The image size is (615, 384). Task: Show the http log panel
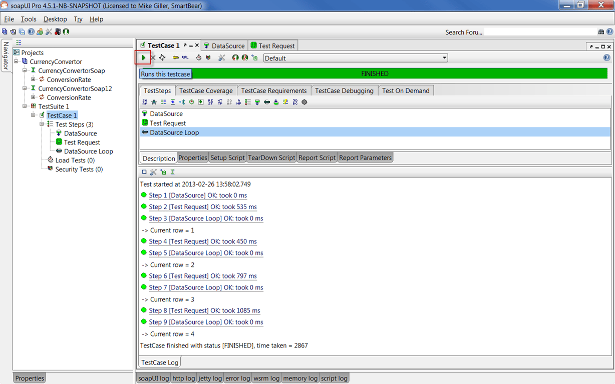pos(184,378)
